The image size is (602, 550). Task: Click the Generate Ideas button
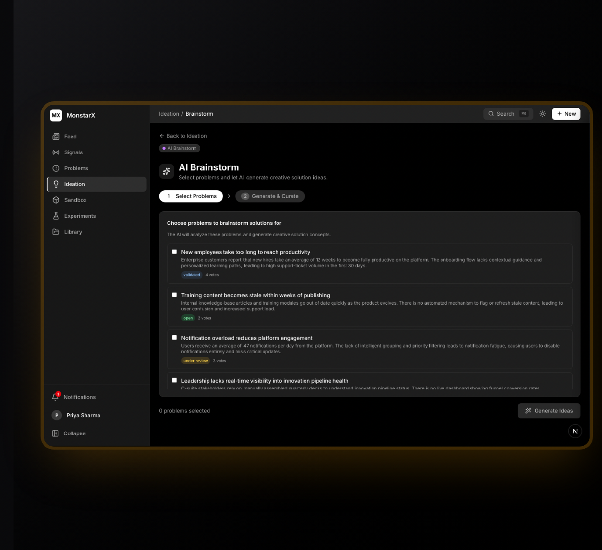coord(549,411)
